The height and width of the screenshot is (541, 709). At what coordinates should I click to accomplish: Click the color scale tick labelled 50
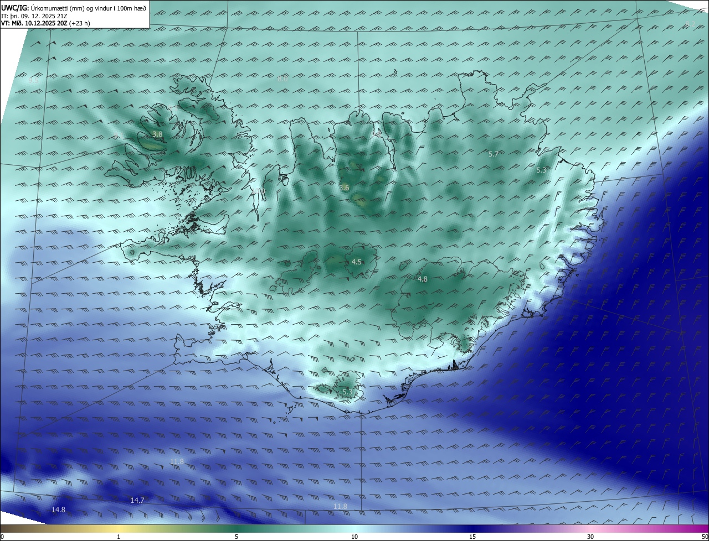pyautogui.click(x=705, y=537)
